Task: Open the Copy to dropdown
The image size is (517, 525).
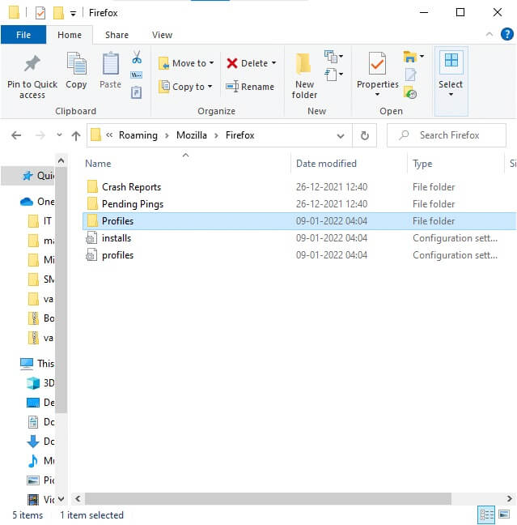Action: [x=185, y=87]
